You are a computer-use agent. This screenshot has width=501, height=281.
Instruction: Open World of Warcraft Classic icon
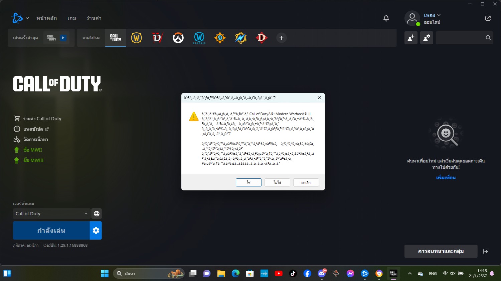click(199, 38)
